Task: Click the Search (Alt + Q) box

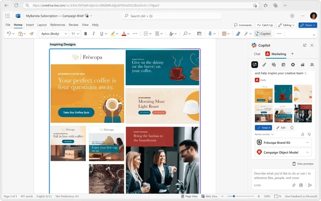Action: [171, 16]
